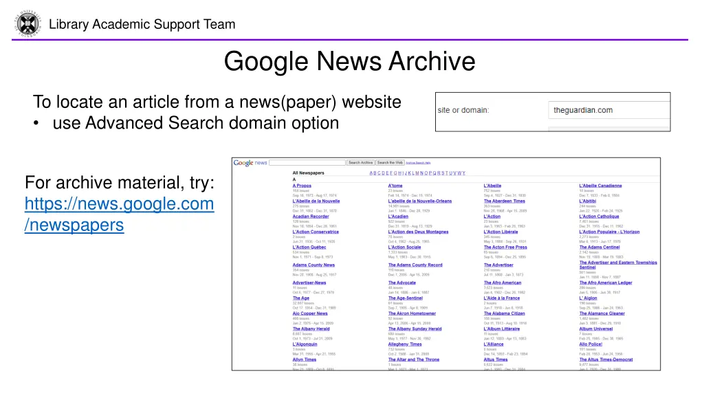Click the University of Edinburgh crest logo
The height and width of the screenshot is (396, 704).
[27, 23]
